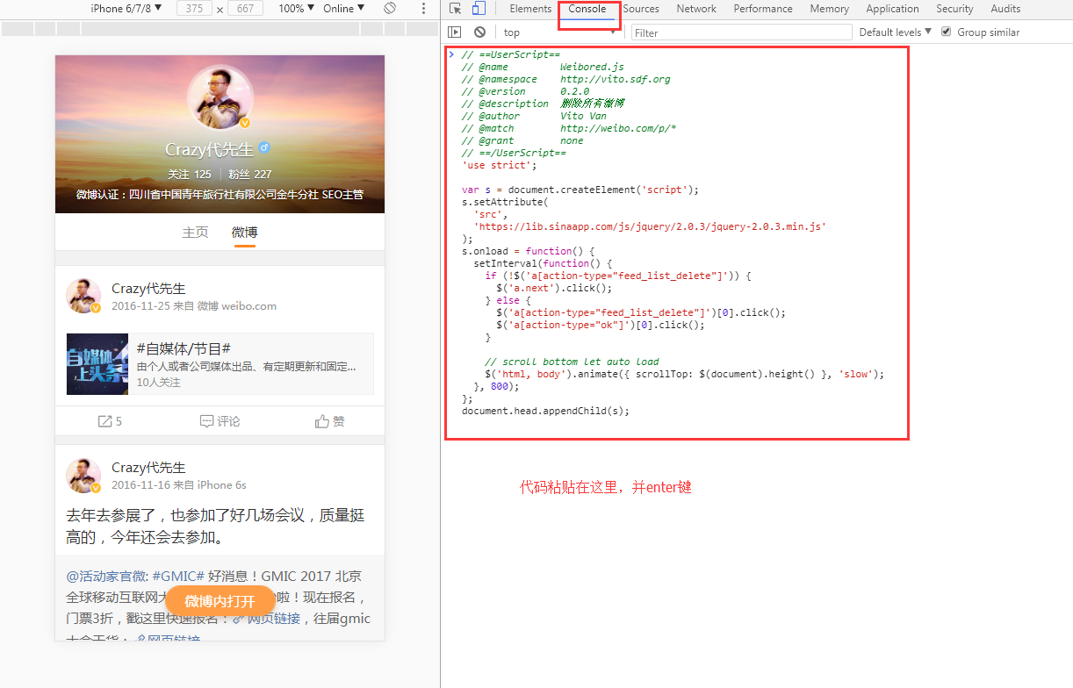1073x688 pixels.
Task: Open the author name on 2016-11-25 post
Action: pyautogui.click(x=148, y=289)
